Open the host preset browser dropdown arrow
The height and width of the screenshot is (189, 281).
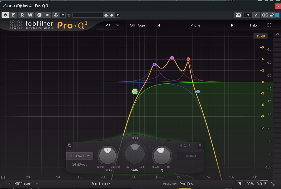pyautogui.click(x=118, y=15)
